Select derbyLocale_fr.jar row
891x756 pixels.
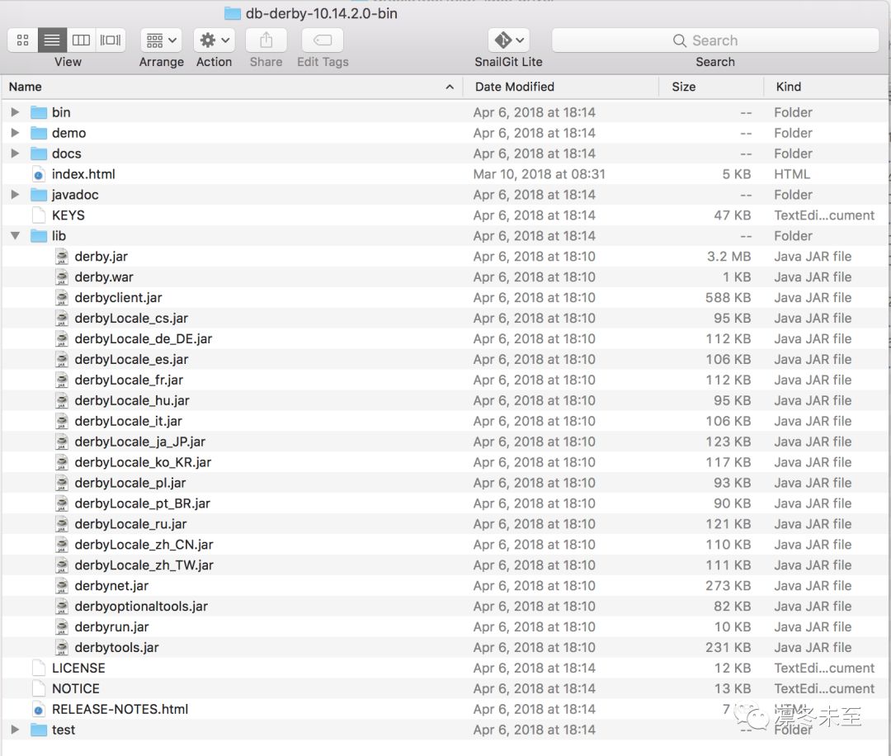pos(445,380)
